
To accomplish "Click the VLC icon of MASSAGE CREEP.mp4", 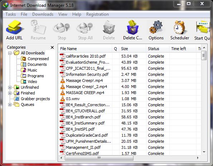I will (x=63, y=92).
